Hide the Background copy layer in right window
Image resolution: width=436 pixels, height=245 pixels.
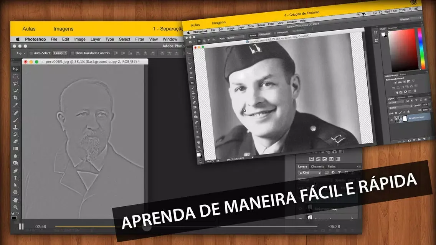(391, 120)
